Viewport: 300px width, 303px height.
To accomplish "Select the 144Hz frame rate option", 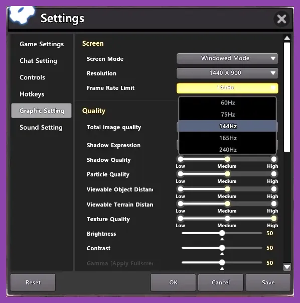I will coord(228,126).
